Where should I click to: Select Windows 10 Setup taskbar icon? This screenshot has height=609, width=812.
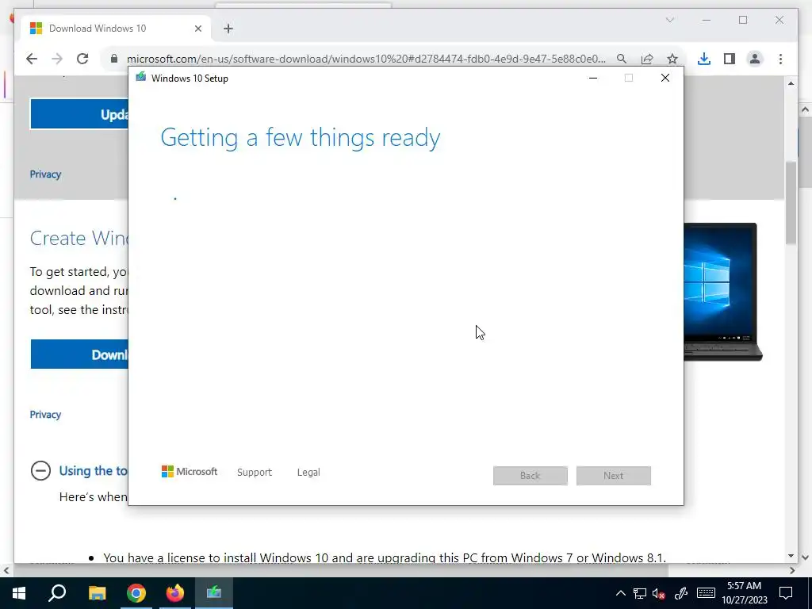coord(214,593)
